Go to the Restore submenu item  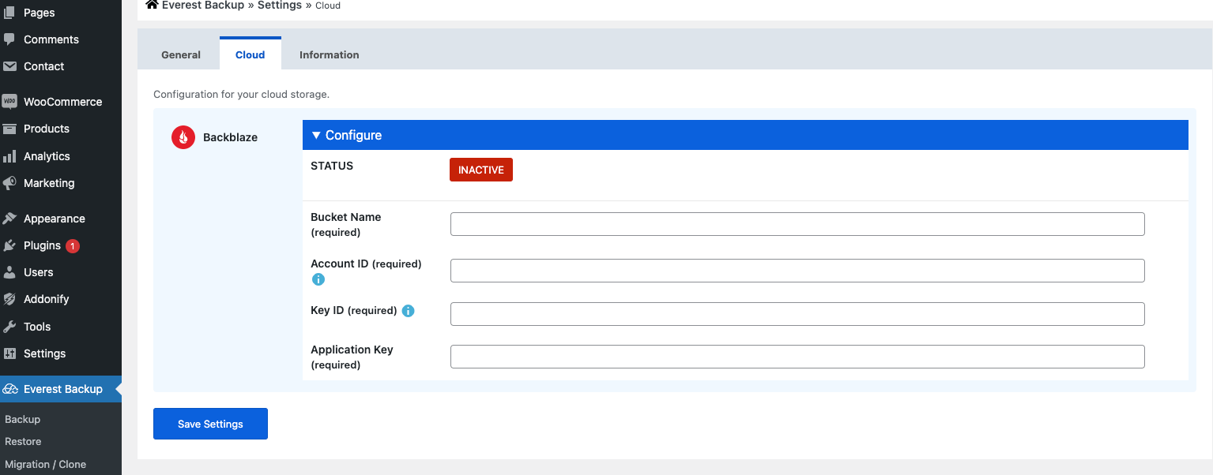pyautogui.click(x=23, y=441)
